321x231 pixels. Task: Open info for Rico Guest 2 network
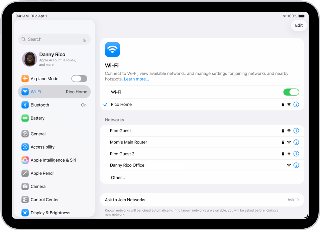296,154
